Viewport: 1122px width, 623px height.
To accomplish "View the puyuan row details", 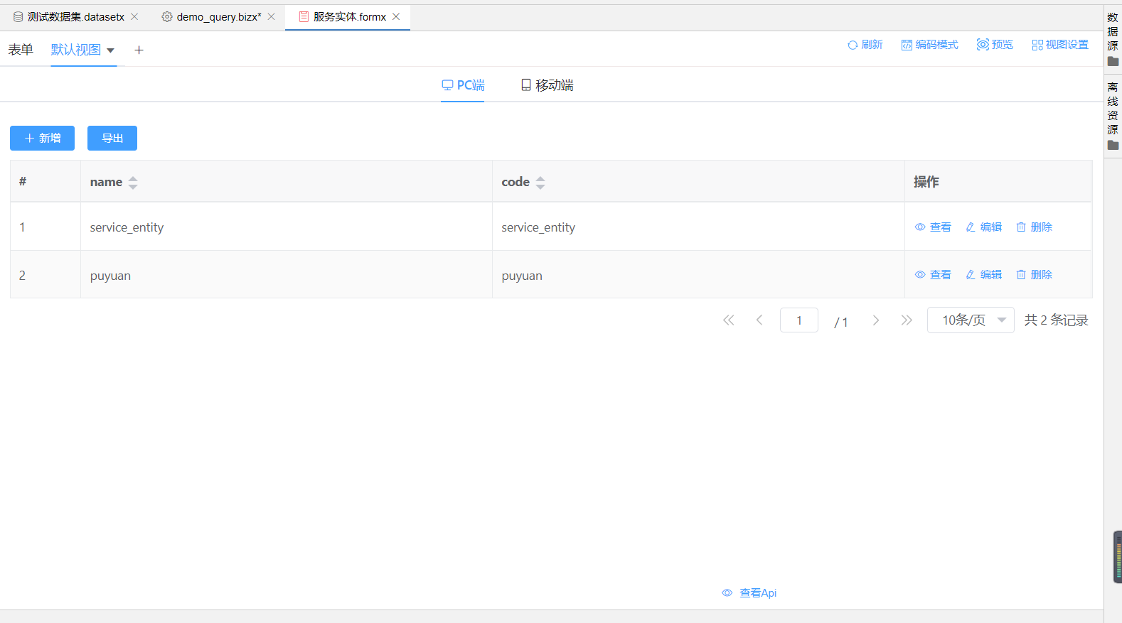I will click(x=933, y=275).
